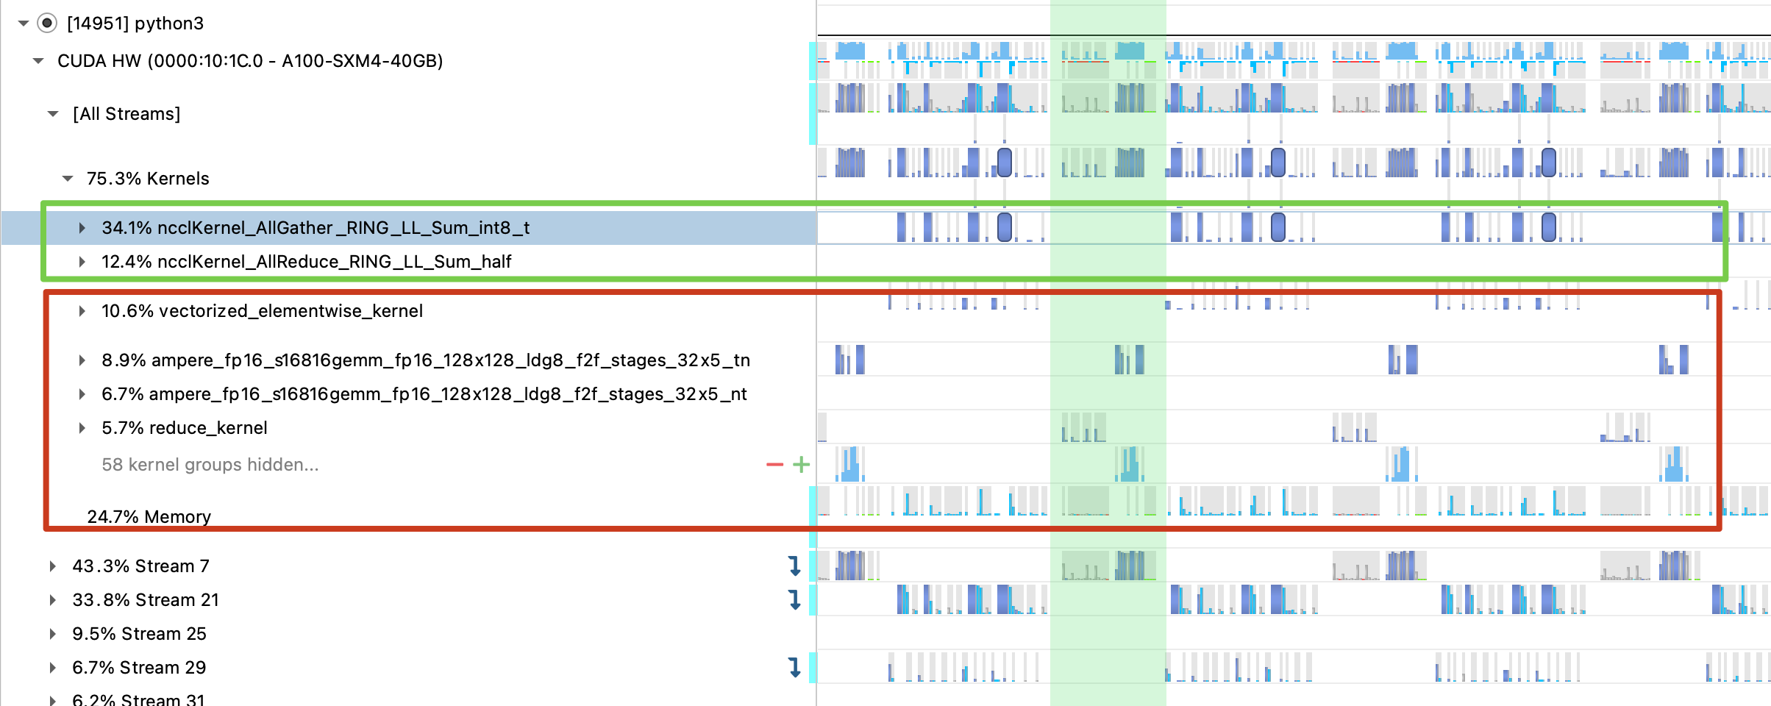Select the 24.7% Memory row
The width and height of the screenshot is (1771, 706).
tap(149, 517)
